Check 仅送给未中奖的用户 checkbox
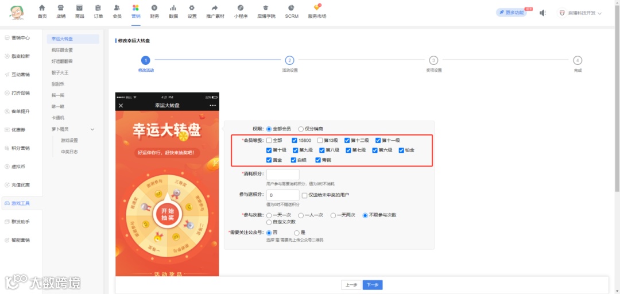The width and height of the screenshot is (620, 294). 304,195
